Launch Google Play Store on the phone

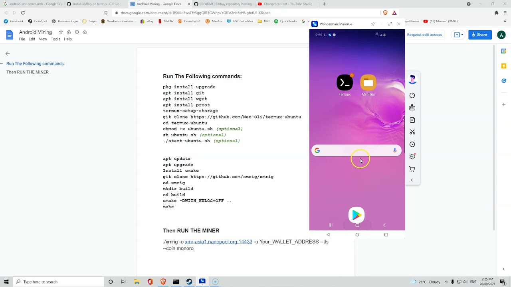coord(357,215)
